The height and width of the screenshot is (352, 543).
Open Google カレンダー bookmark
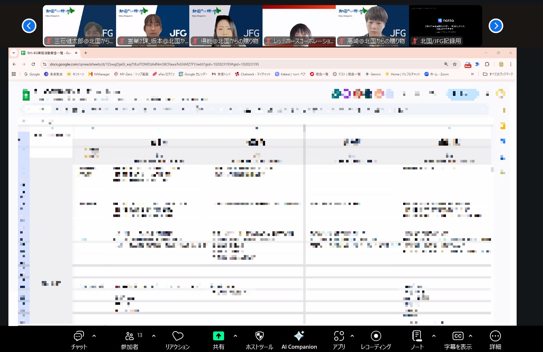193,74
